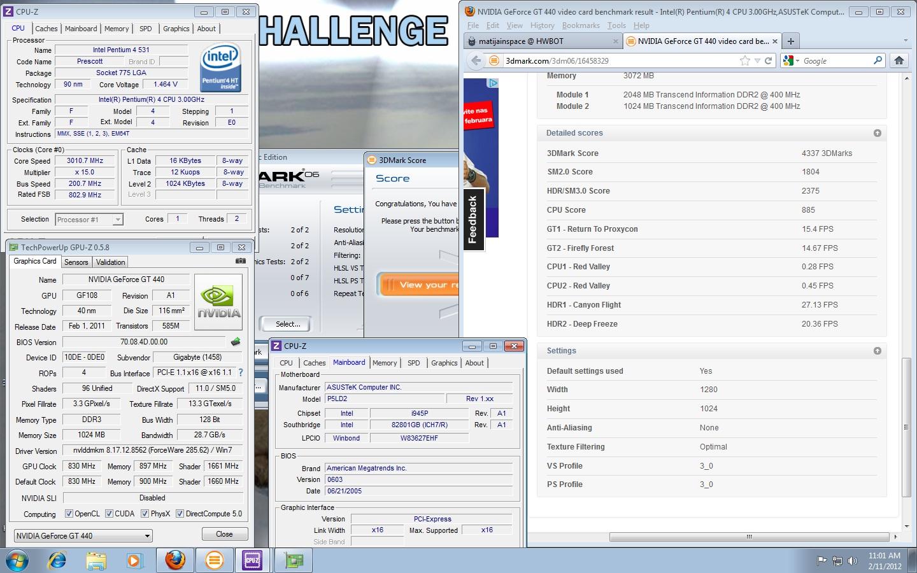Viewport: 917px width, 573px height.
Task: Click the orange View your results button
Action: tap(419, 285)
